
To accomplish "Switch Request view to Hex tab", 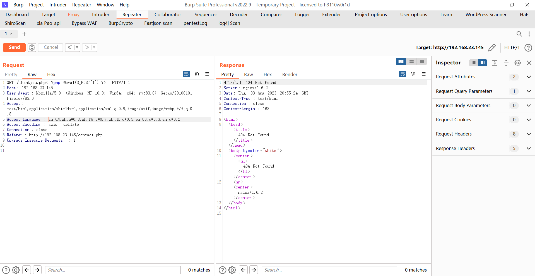I will (51, 74).
